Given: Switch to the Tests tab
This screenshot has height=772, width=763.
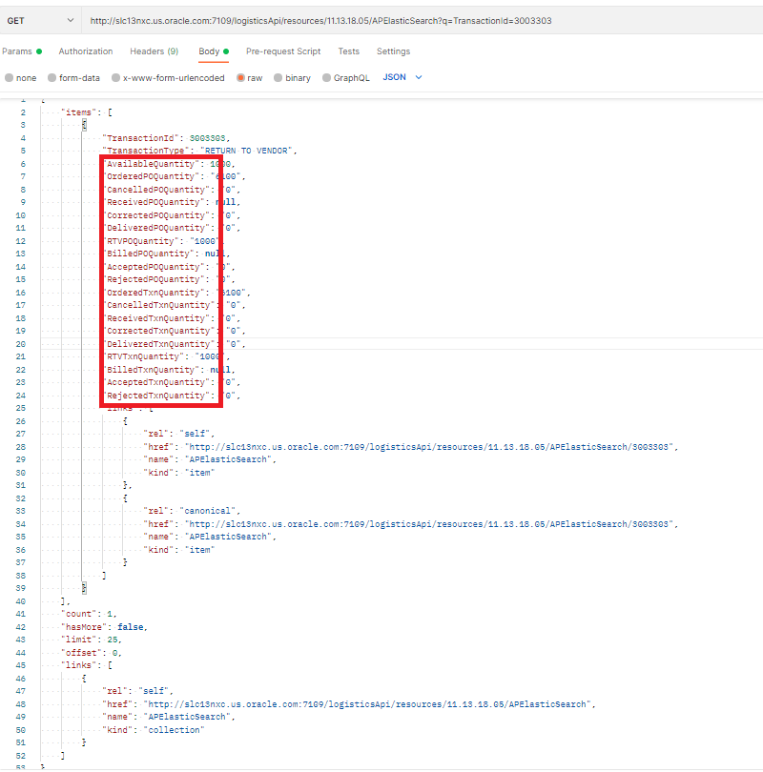Looking at the screenshot, I should (349, 51).
